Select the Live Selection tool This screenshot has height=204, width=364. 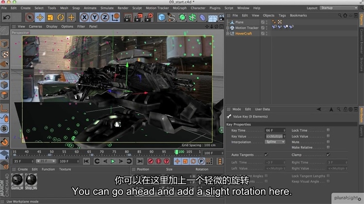pos(30,17)
